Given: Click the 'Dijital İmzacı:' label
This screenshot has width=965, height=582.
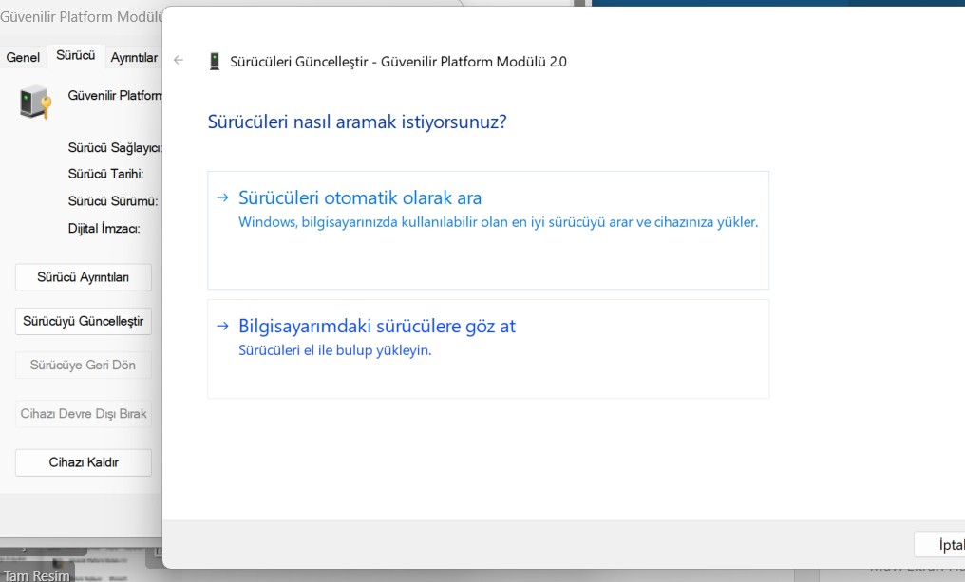Looking at the screenshot, I should [104, 228].
